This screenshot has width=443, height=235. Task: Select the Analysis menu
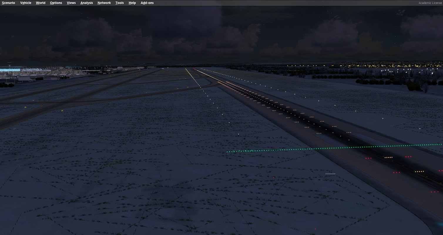coord(87,3)
